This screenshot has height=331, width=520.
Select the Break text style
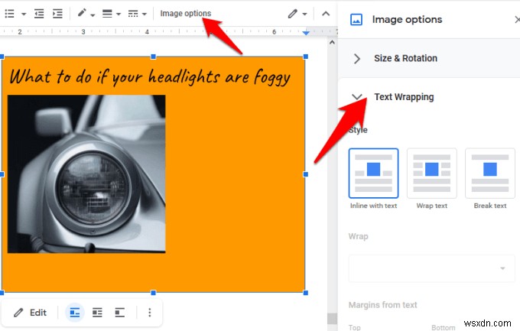pos(490,173)
